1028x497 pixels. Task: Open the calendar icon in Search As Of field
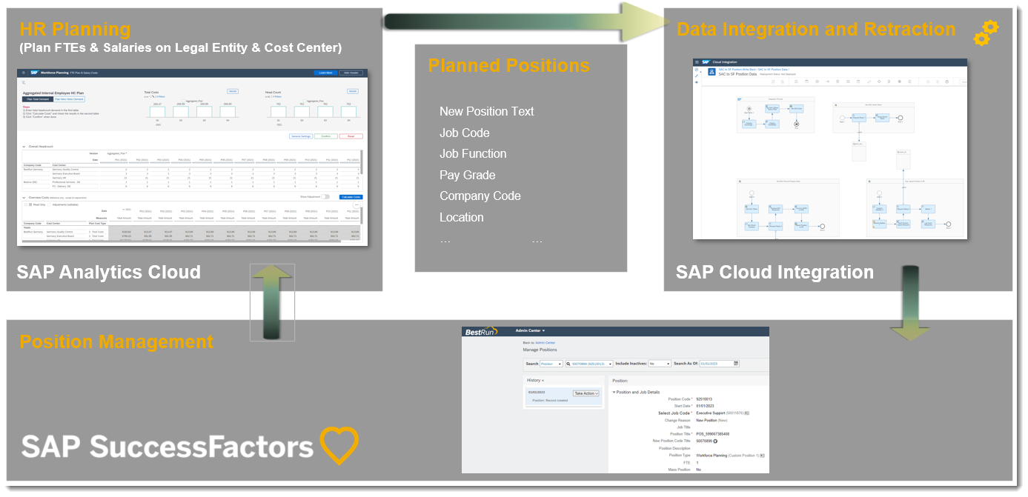click(x=736, y=364)
